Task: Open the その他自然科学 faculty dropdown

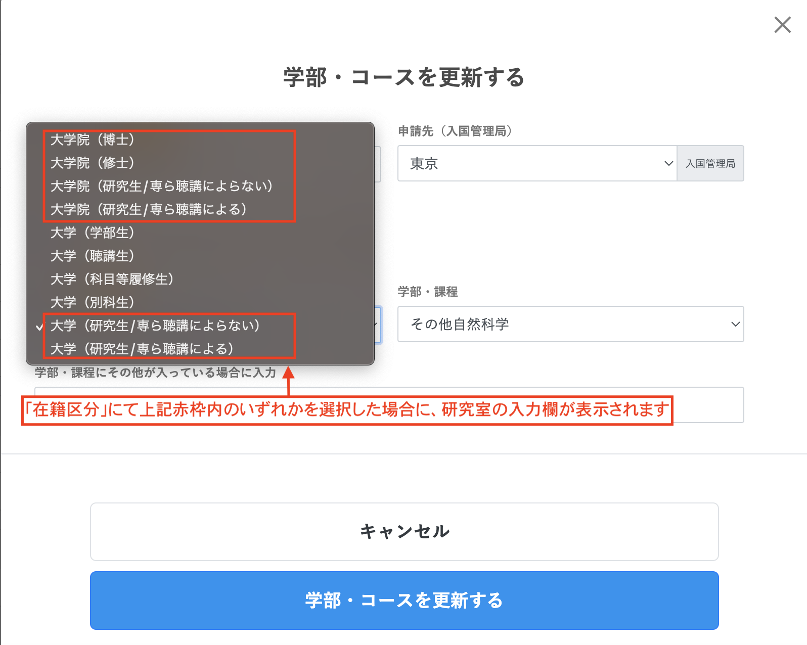Action: tap(570, 324)
